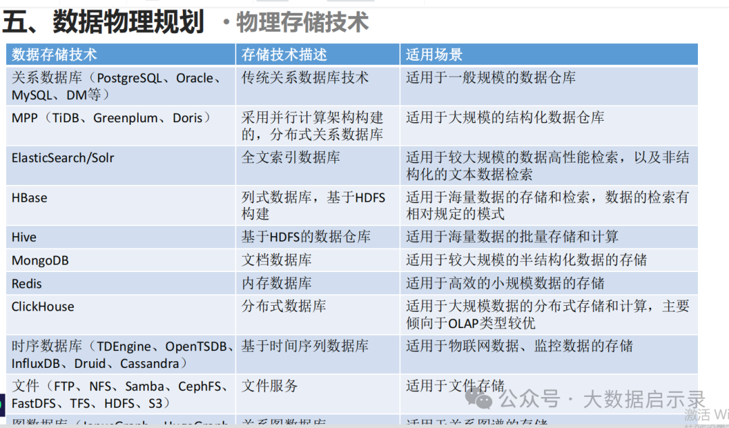Viewport: 729px width, 428px height.
Task: Select the '适用场景' header cell
Action: click(549, 55)
